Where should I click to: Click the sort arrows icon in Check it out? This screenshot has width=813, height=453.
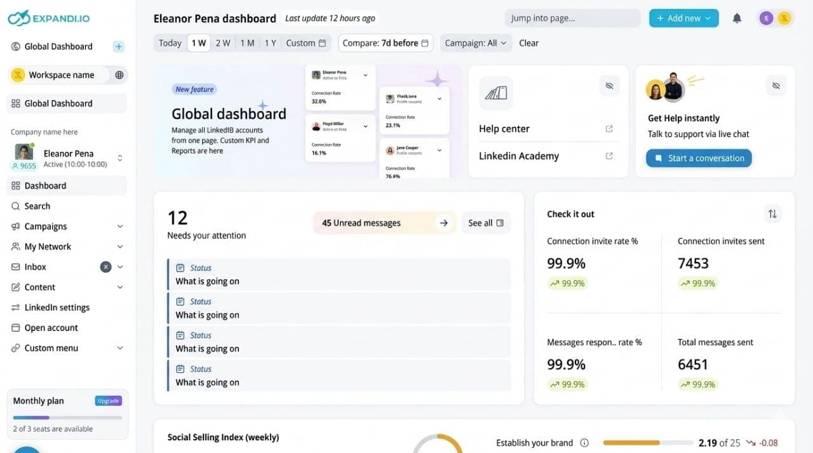(x=772, y=214)
